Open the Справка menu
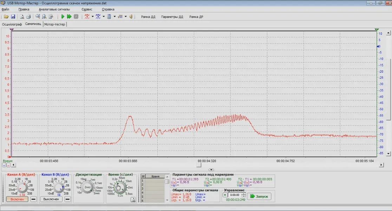392x211 pixels. (x=108, y=9)
